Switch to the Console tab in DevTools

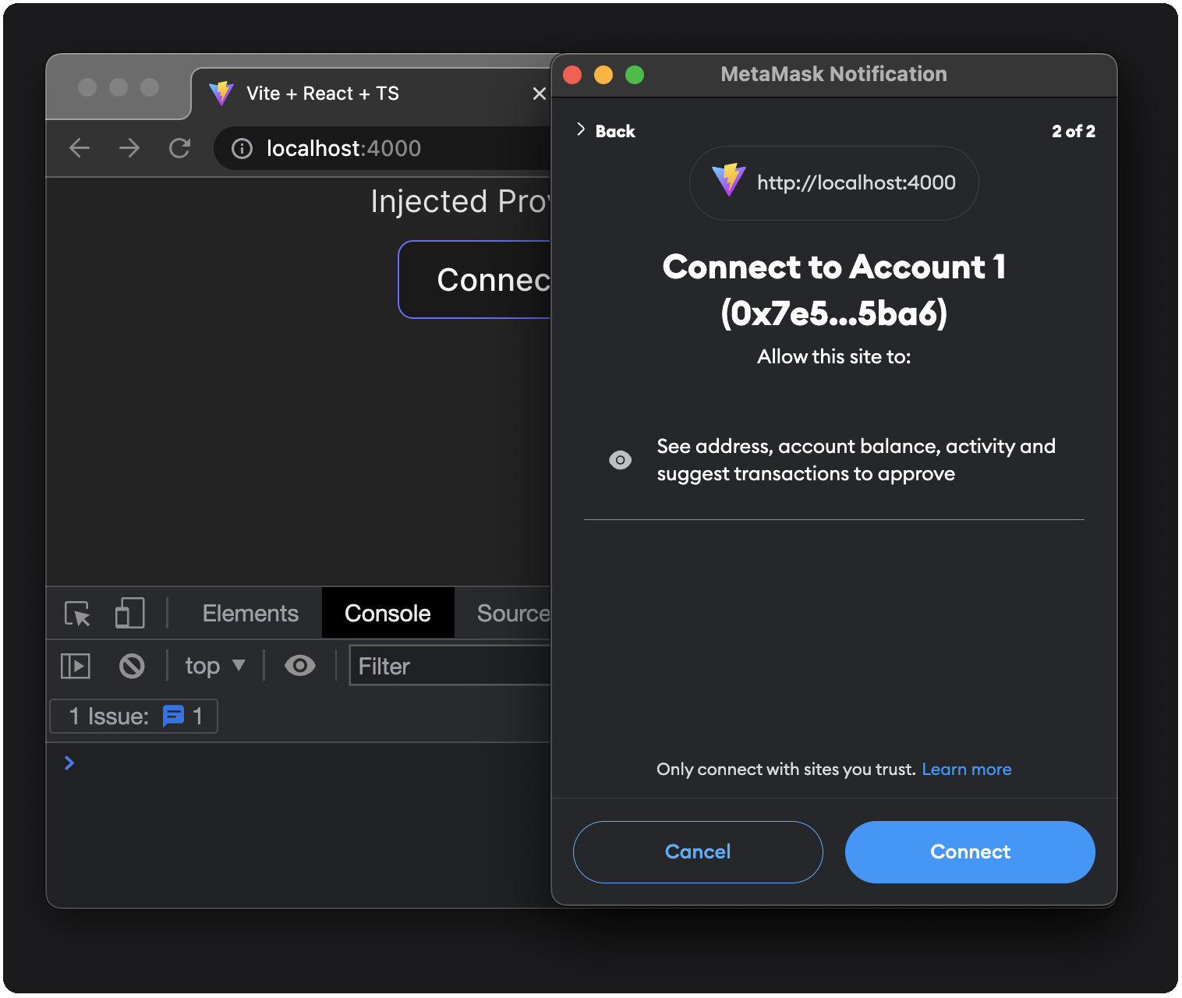pyautogui.click(x=388, y=614)
